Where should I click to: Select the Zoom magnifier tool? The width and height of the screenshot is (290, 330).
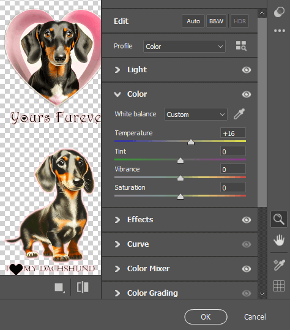(279, 219)
